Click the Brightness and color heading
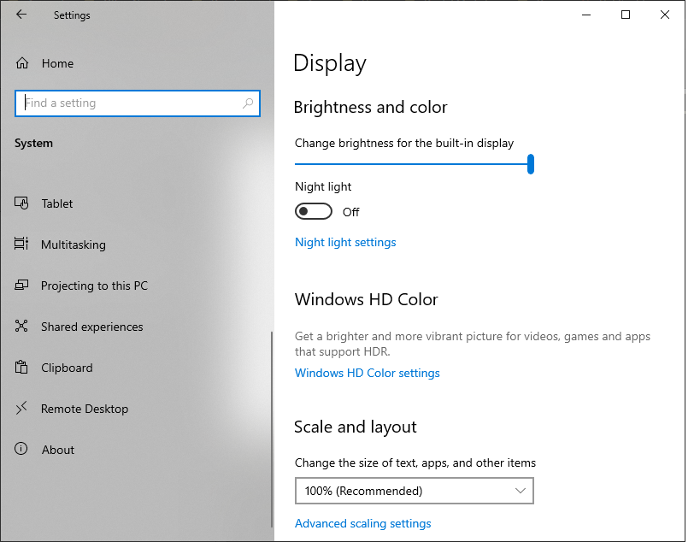This screenshot has height=542, width=700. tap(370, 108)
